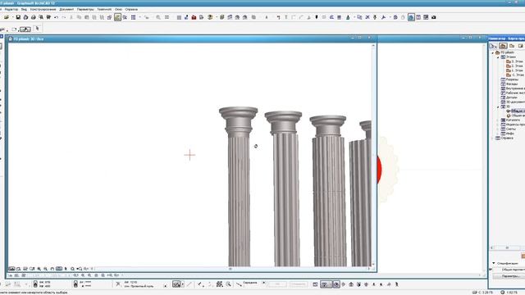Click the Print icon in toolbar
Viewport: 525px width, 295px height.
33,17
